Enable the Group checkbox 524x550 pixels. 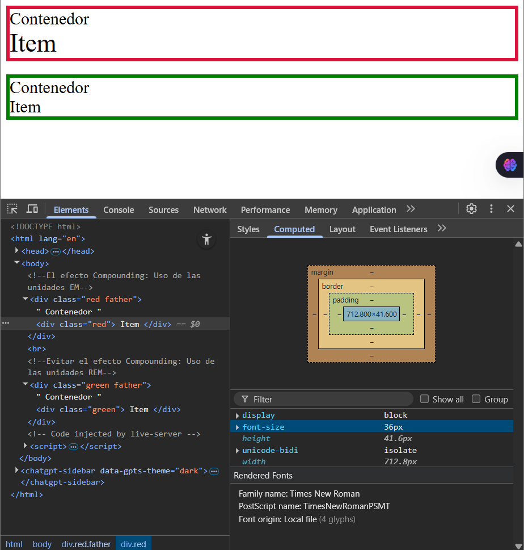click(476, 399)
